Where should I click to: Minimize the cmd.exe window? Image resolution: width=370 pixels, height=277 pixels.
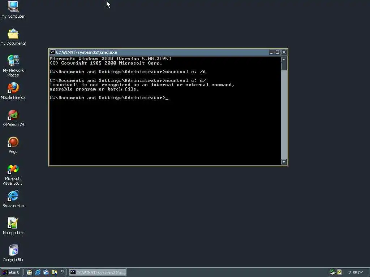pyautogui.click(x=271, y=52)
